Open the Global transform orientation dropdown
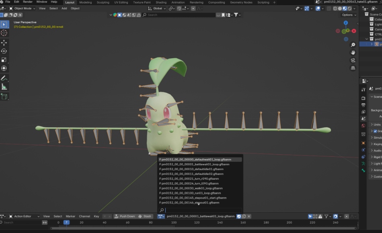This screenshot has height=233, width=382. pyautogui.click(x=157, y=8)
